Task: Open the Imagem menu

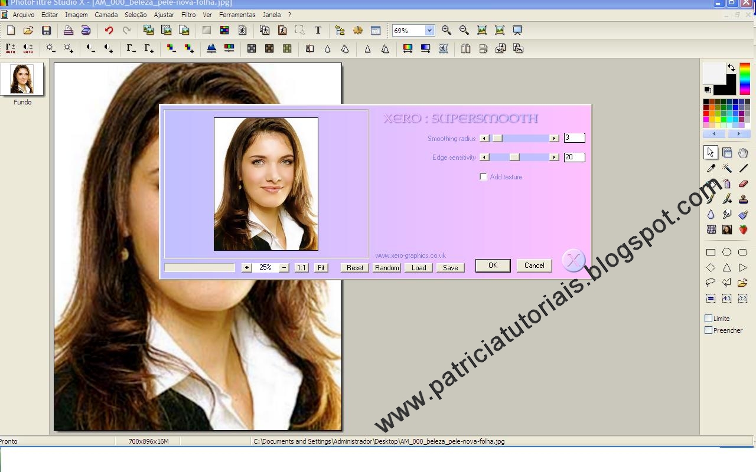Action: click(76, 15)
